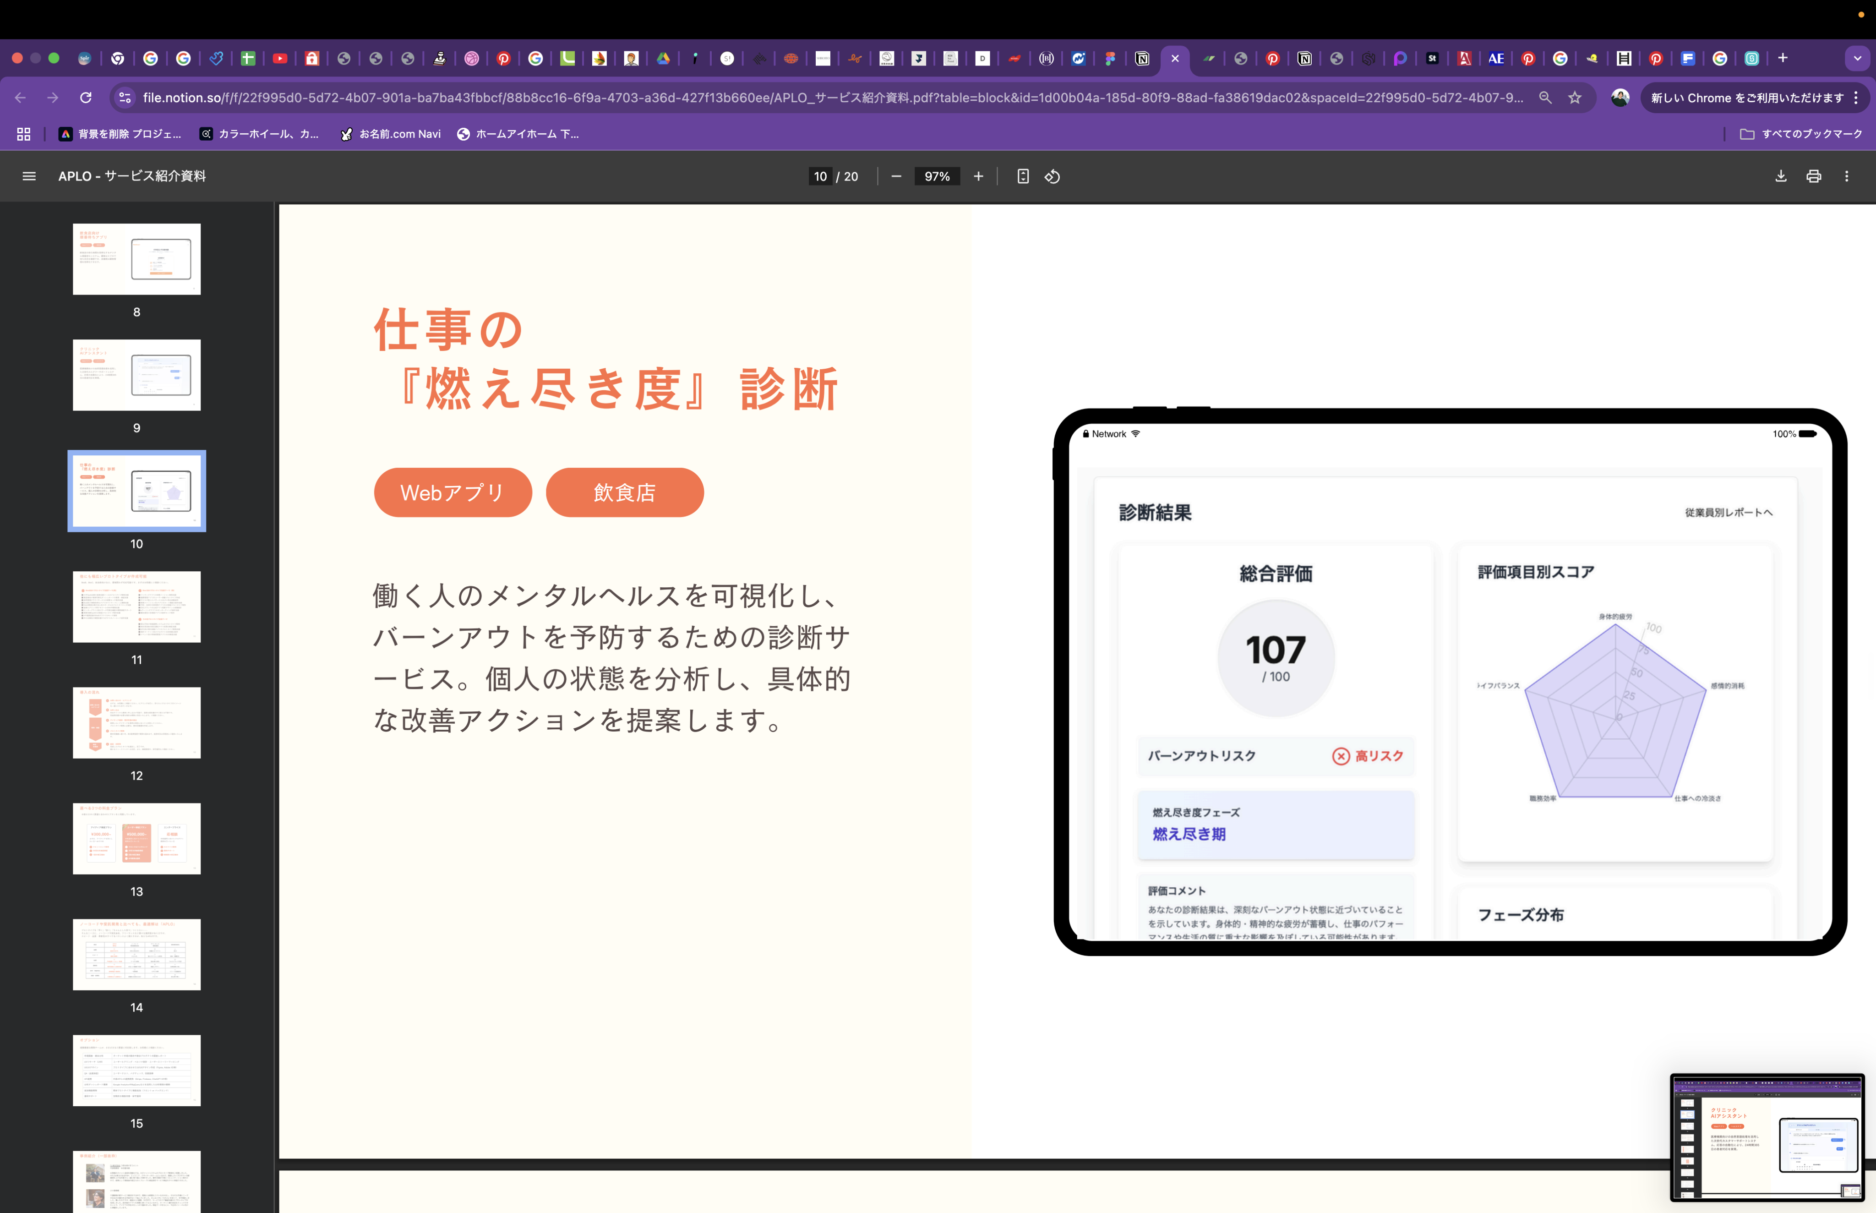Viewport: 1876px width, 1213px height.
Task: Open the apps grid shortcut in bookmarks bar
Action: [x=24, y=134]
